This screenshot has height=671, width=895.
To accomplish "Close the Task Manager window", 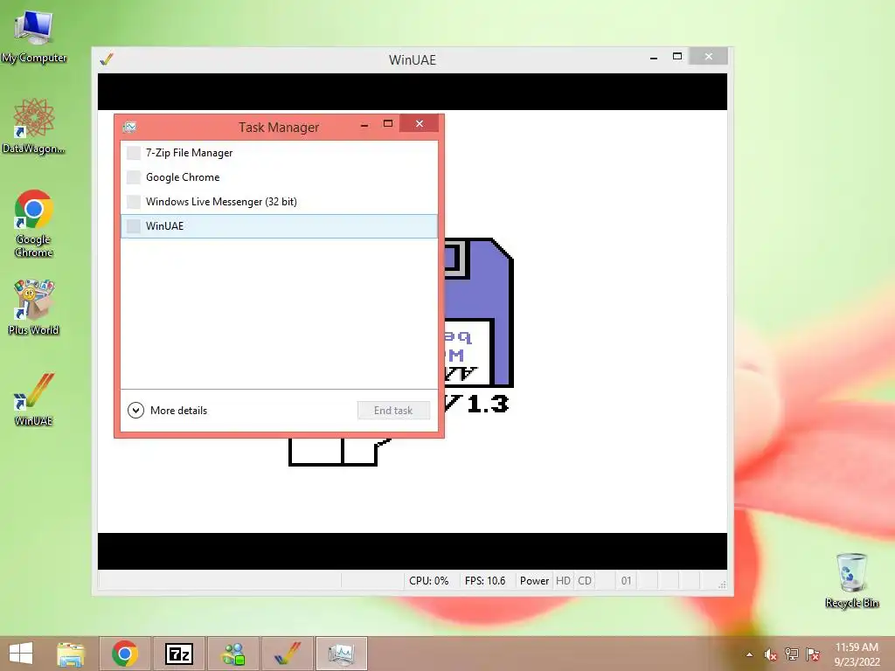I will (420, 124).
